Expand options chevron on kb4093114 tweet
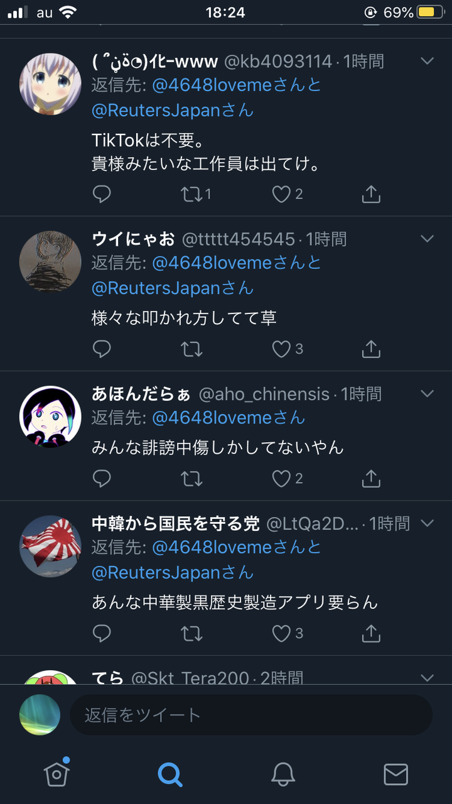The height and width of the screenshot is (804, 452). coord(427,61)
